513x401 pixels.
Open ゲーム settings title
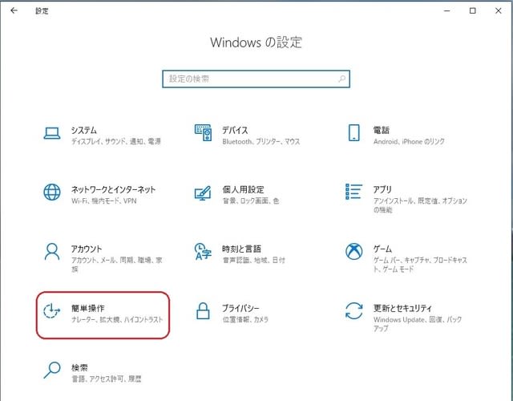coord(382,249)
